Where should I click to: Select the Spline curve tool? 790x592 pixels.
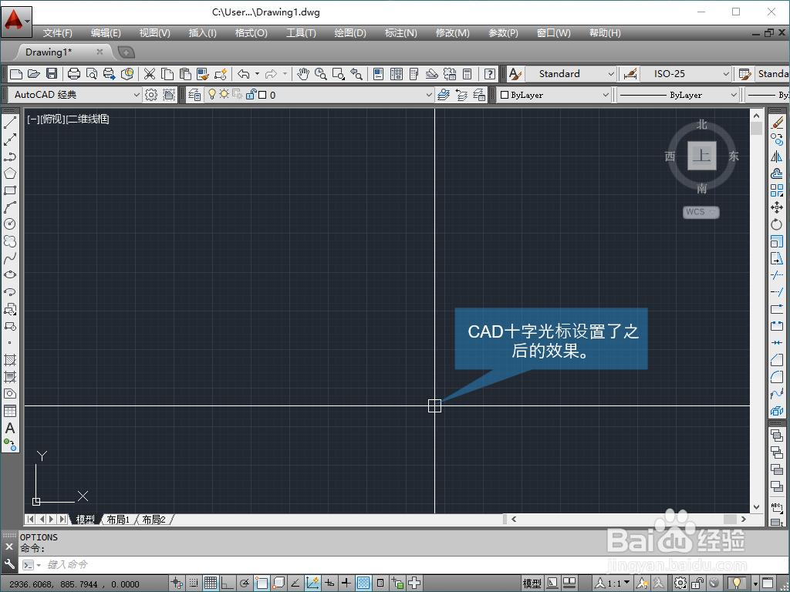tap(9, 258)
